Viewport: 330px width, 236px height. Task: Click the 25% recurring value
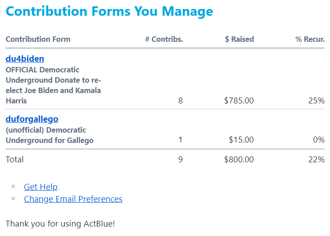(x=316, y=101)
